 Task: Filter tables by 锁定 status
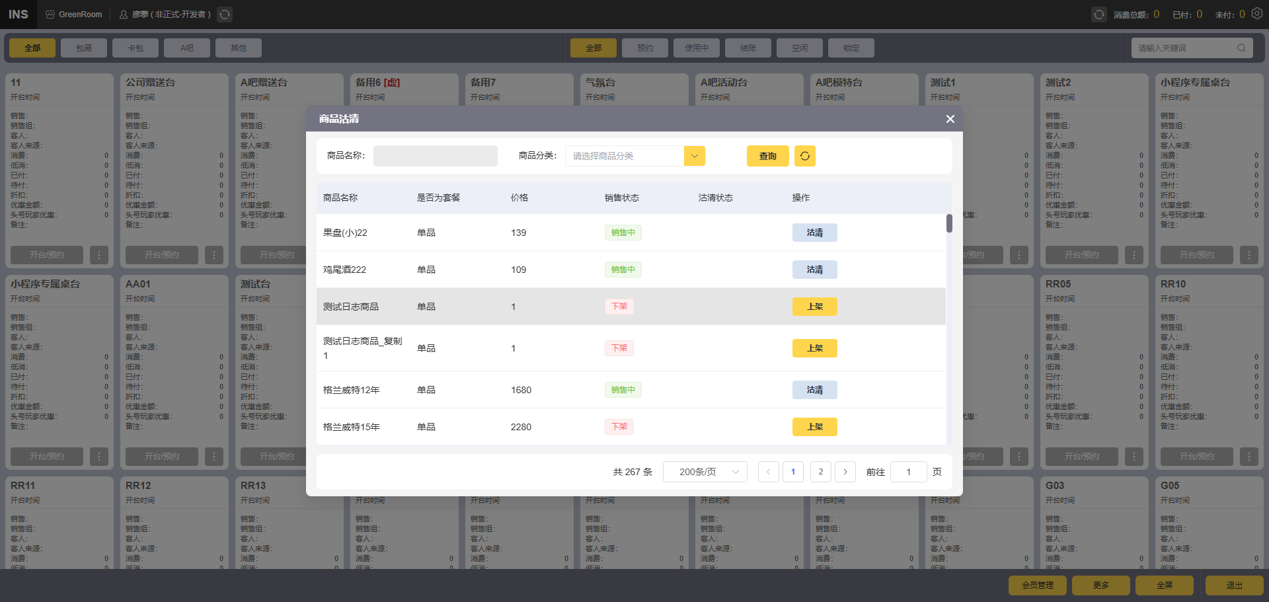(x=851, y=48)
